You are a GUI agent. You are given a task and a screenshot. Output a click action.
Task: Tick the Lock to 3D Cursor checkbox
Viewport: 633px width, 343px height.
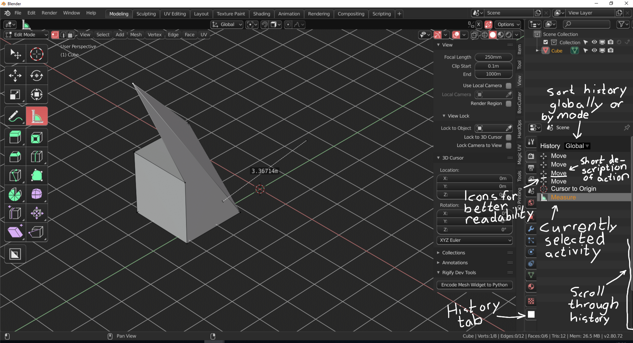[509, 137]
